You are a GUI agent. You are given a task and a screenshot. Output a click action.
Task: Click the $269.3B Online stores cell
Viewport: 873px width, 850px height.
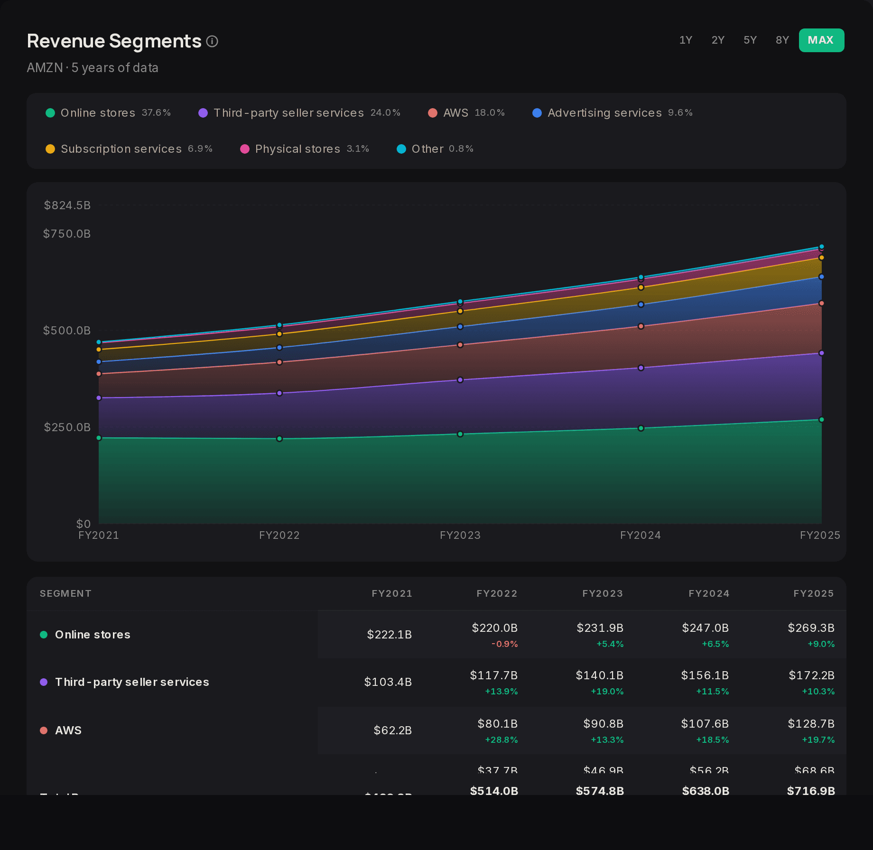tap(811, 628)
